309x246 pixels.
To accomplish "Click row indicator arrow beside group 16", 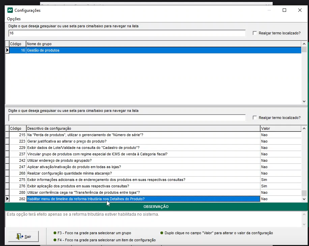I will click(7, 50).
